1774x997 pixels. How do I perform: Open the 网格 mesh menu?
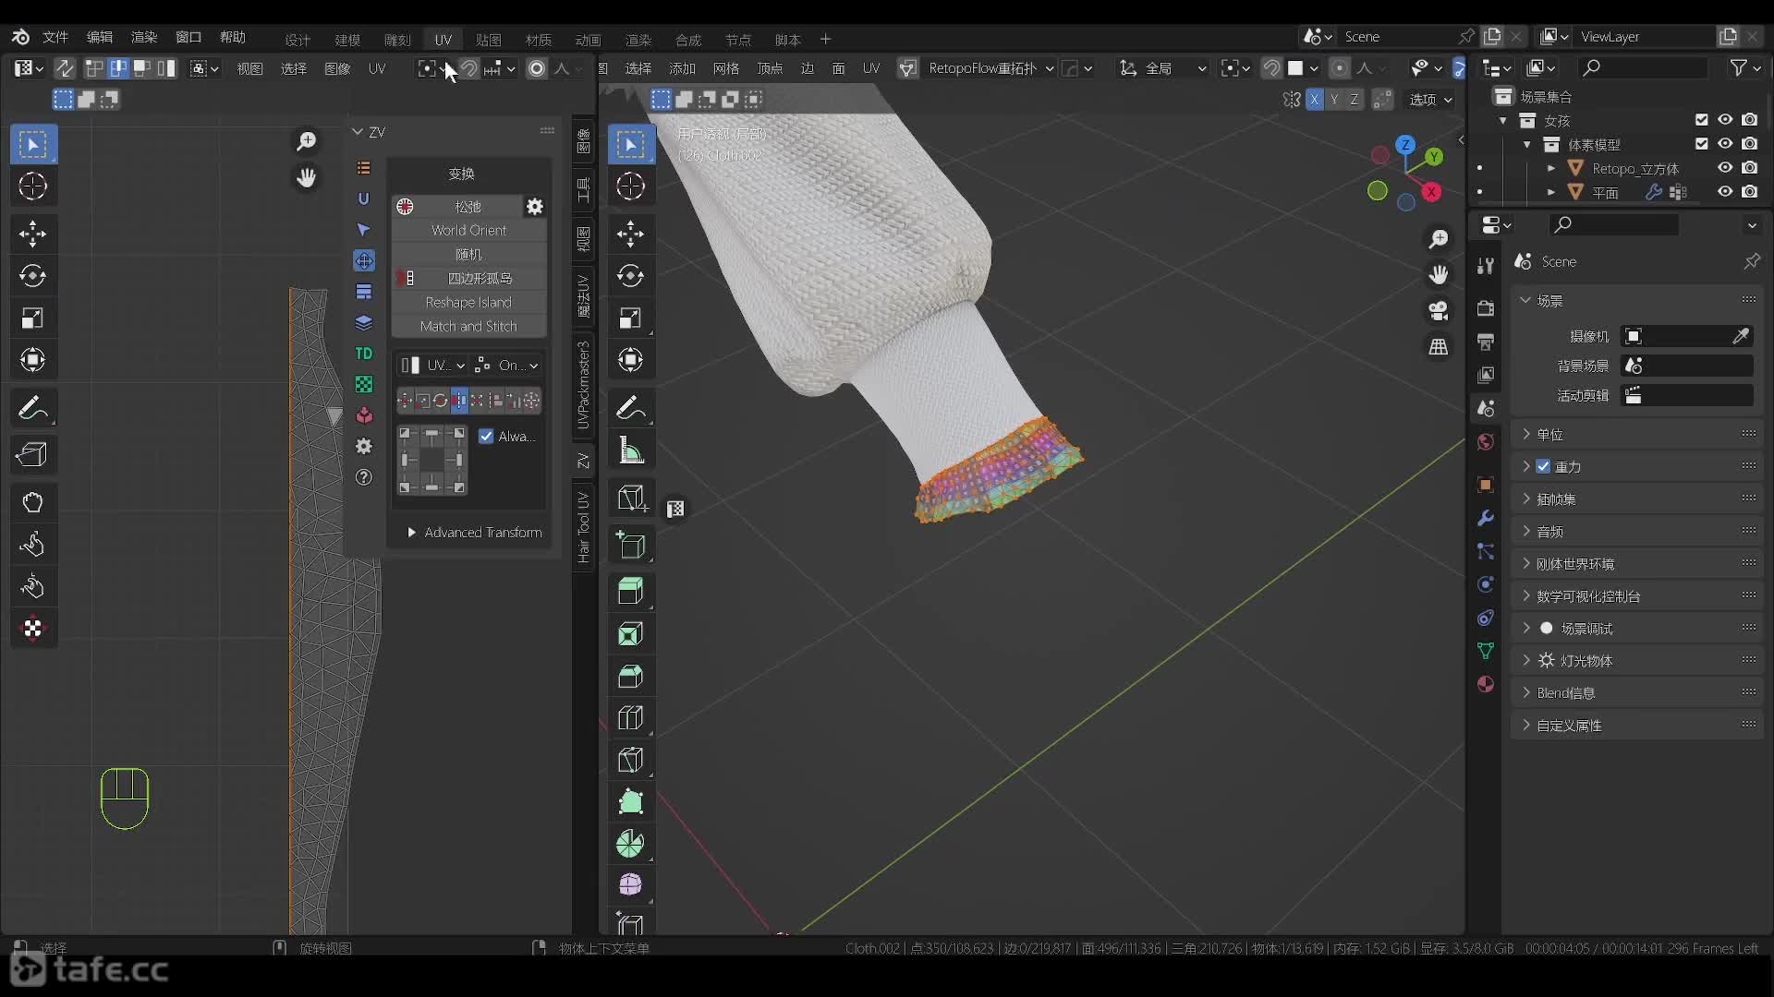(725, 68)
